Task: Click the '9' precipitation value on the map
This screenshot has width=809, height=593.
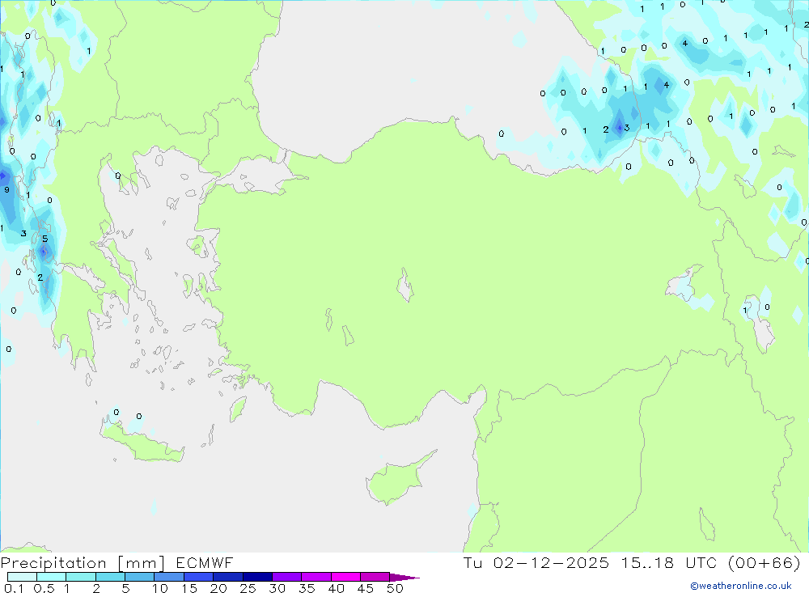Action: [x=6, y=189]
